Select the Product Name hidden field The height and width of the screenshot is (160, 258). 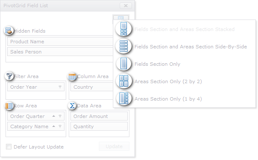click(60, 42)
